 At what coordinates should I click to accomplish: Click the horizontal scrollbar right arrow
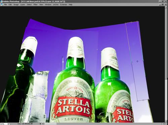point(164,124)
